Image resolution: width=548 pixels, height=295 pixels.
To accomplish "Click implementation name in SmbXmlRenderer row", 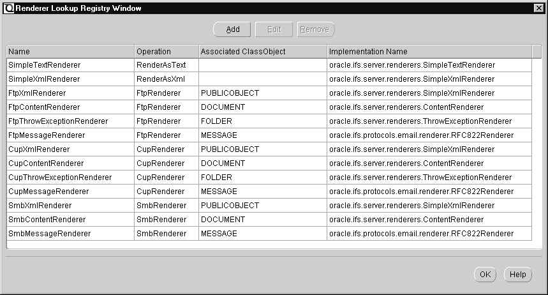I will pyautogui.click(x=429, y=206).
